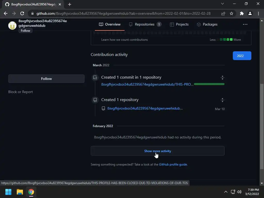Open the GitHub profile guide link
264x198 pixels.
tap(173, 164)
